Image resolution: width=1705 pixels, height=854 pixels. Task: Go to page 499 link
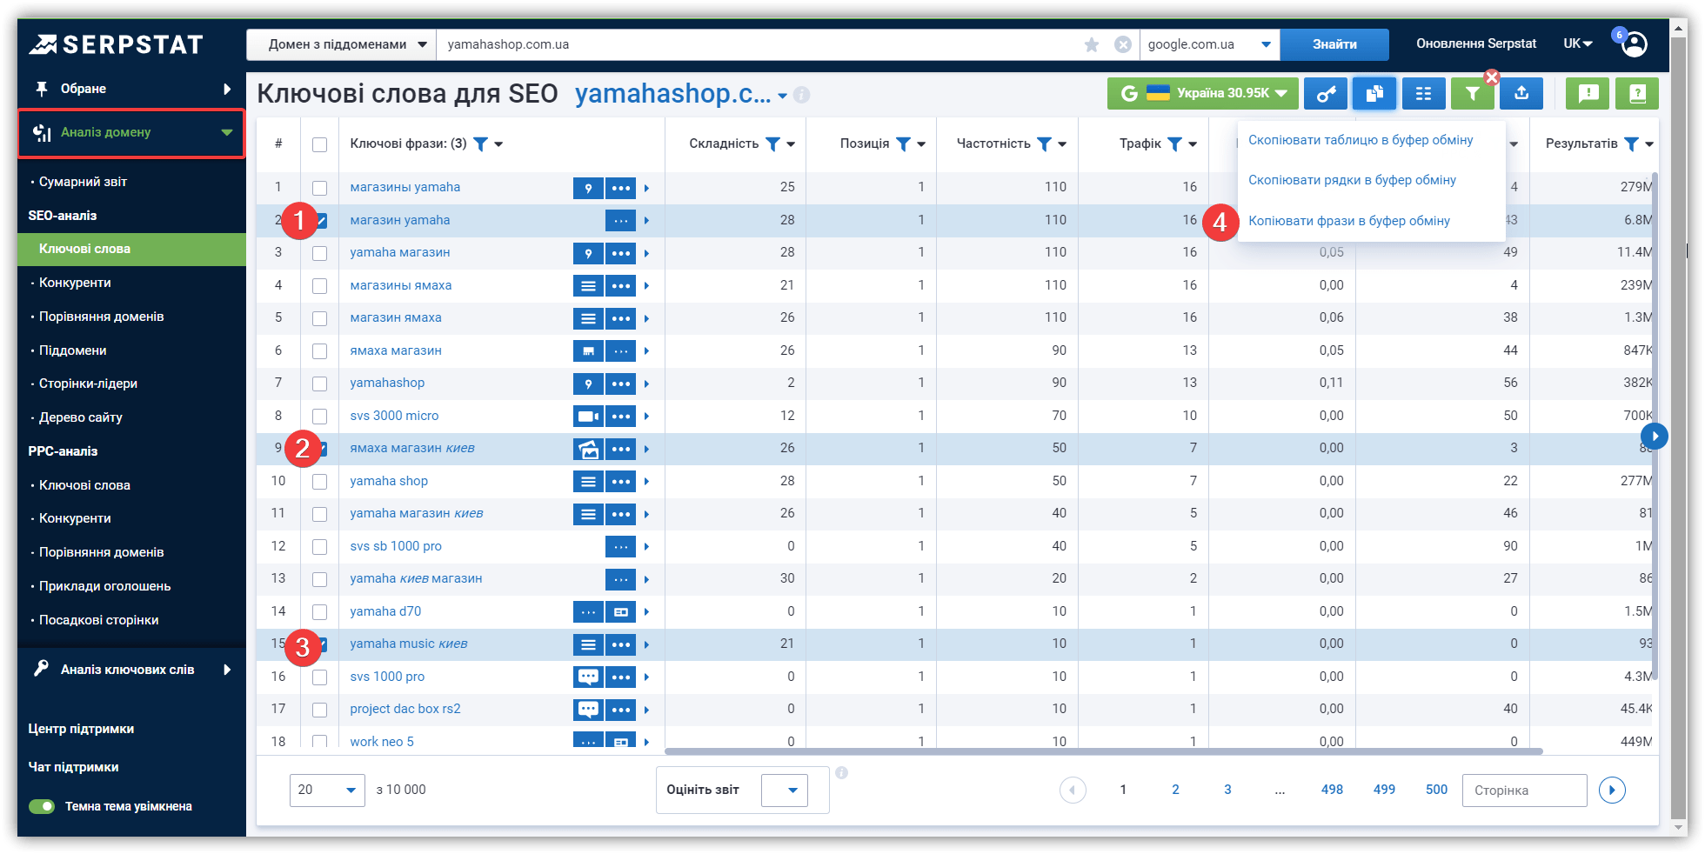point(1384,790)
